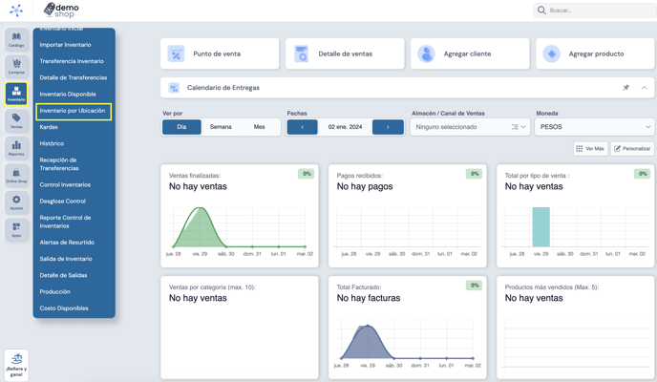Open Producción menu item
The width and height of the screenshot is (657, 382).
click(55, 292)
